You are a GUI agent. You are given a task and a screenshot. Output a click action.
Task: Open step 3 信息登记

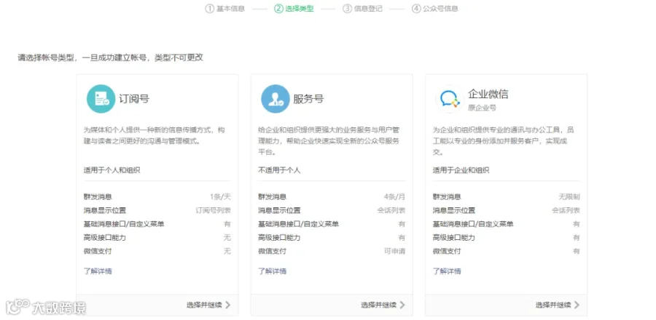click(x=362, y=8)
